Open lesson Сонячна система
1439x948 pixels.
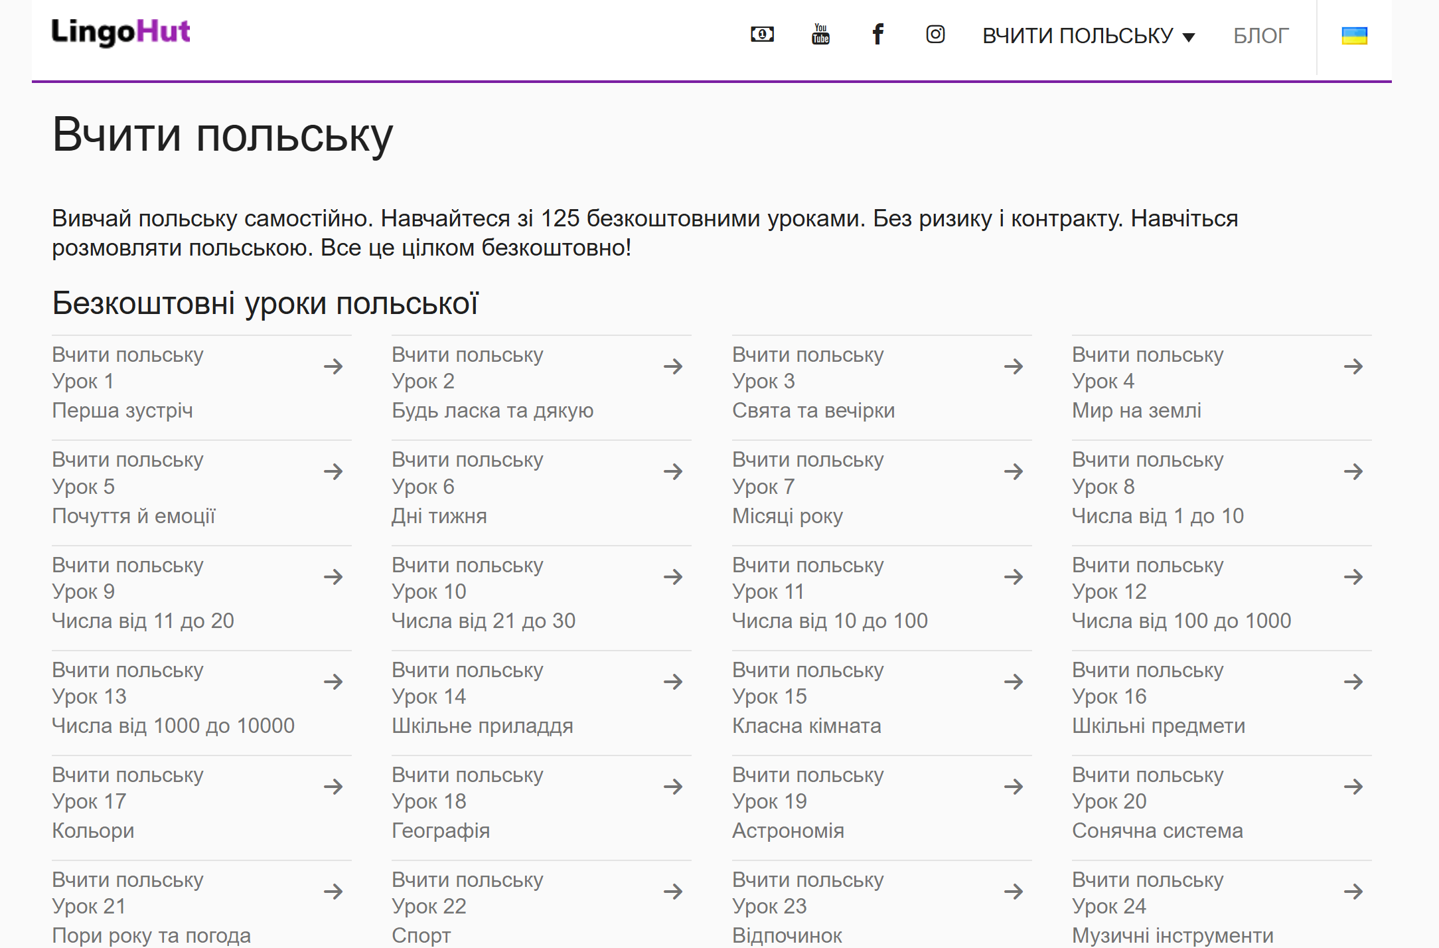[x=1157, y=830]
